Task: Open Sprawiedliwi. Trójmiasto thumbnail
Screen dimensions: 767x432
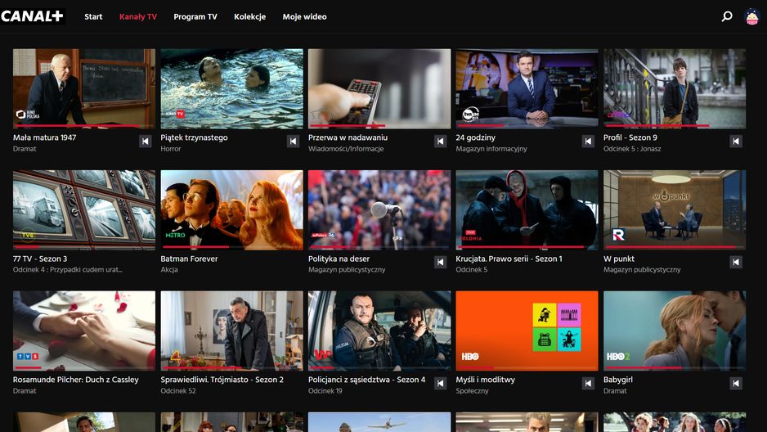Action: [x=232, y=331]
